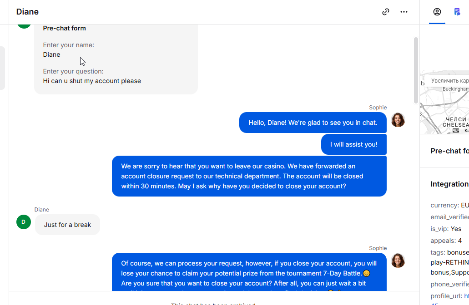Viewport: 469px width, 305px height.
Task: Click the 'Just for a break' message
Action: [x=67, y=225]
